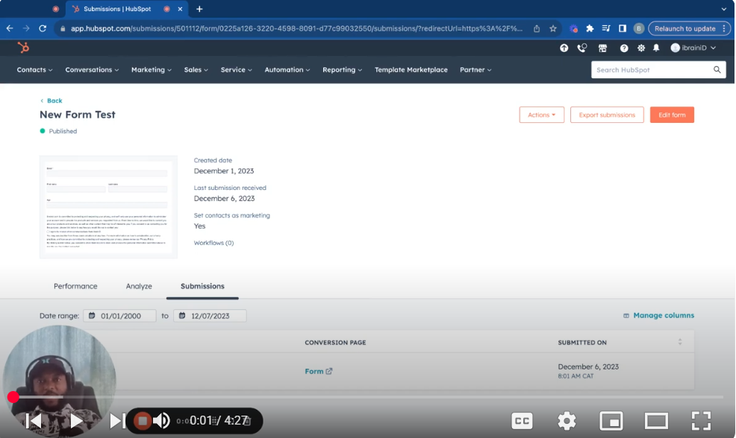
Task: Expand the Marketing menu
Action: point(151,70)
